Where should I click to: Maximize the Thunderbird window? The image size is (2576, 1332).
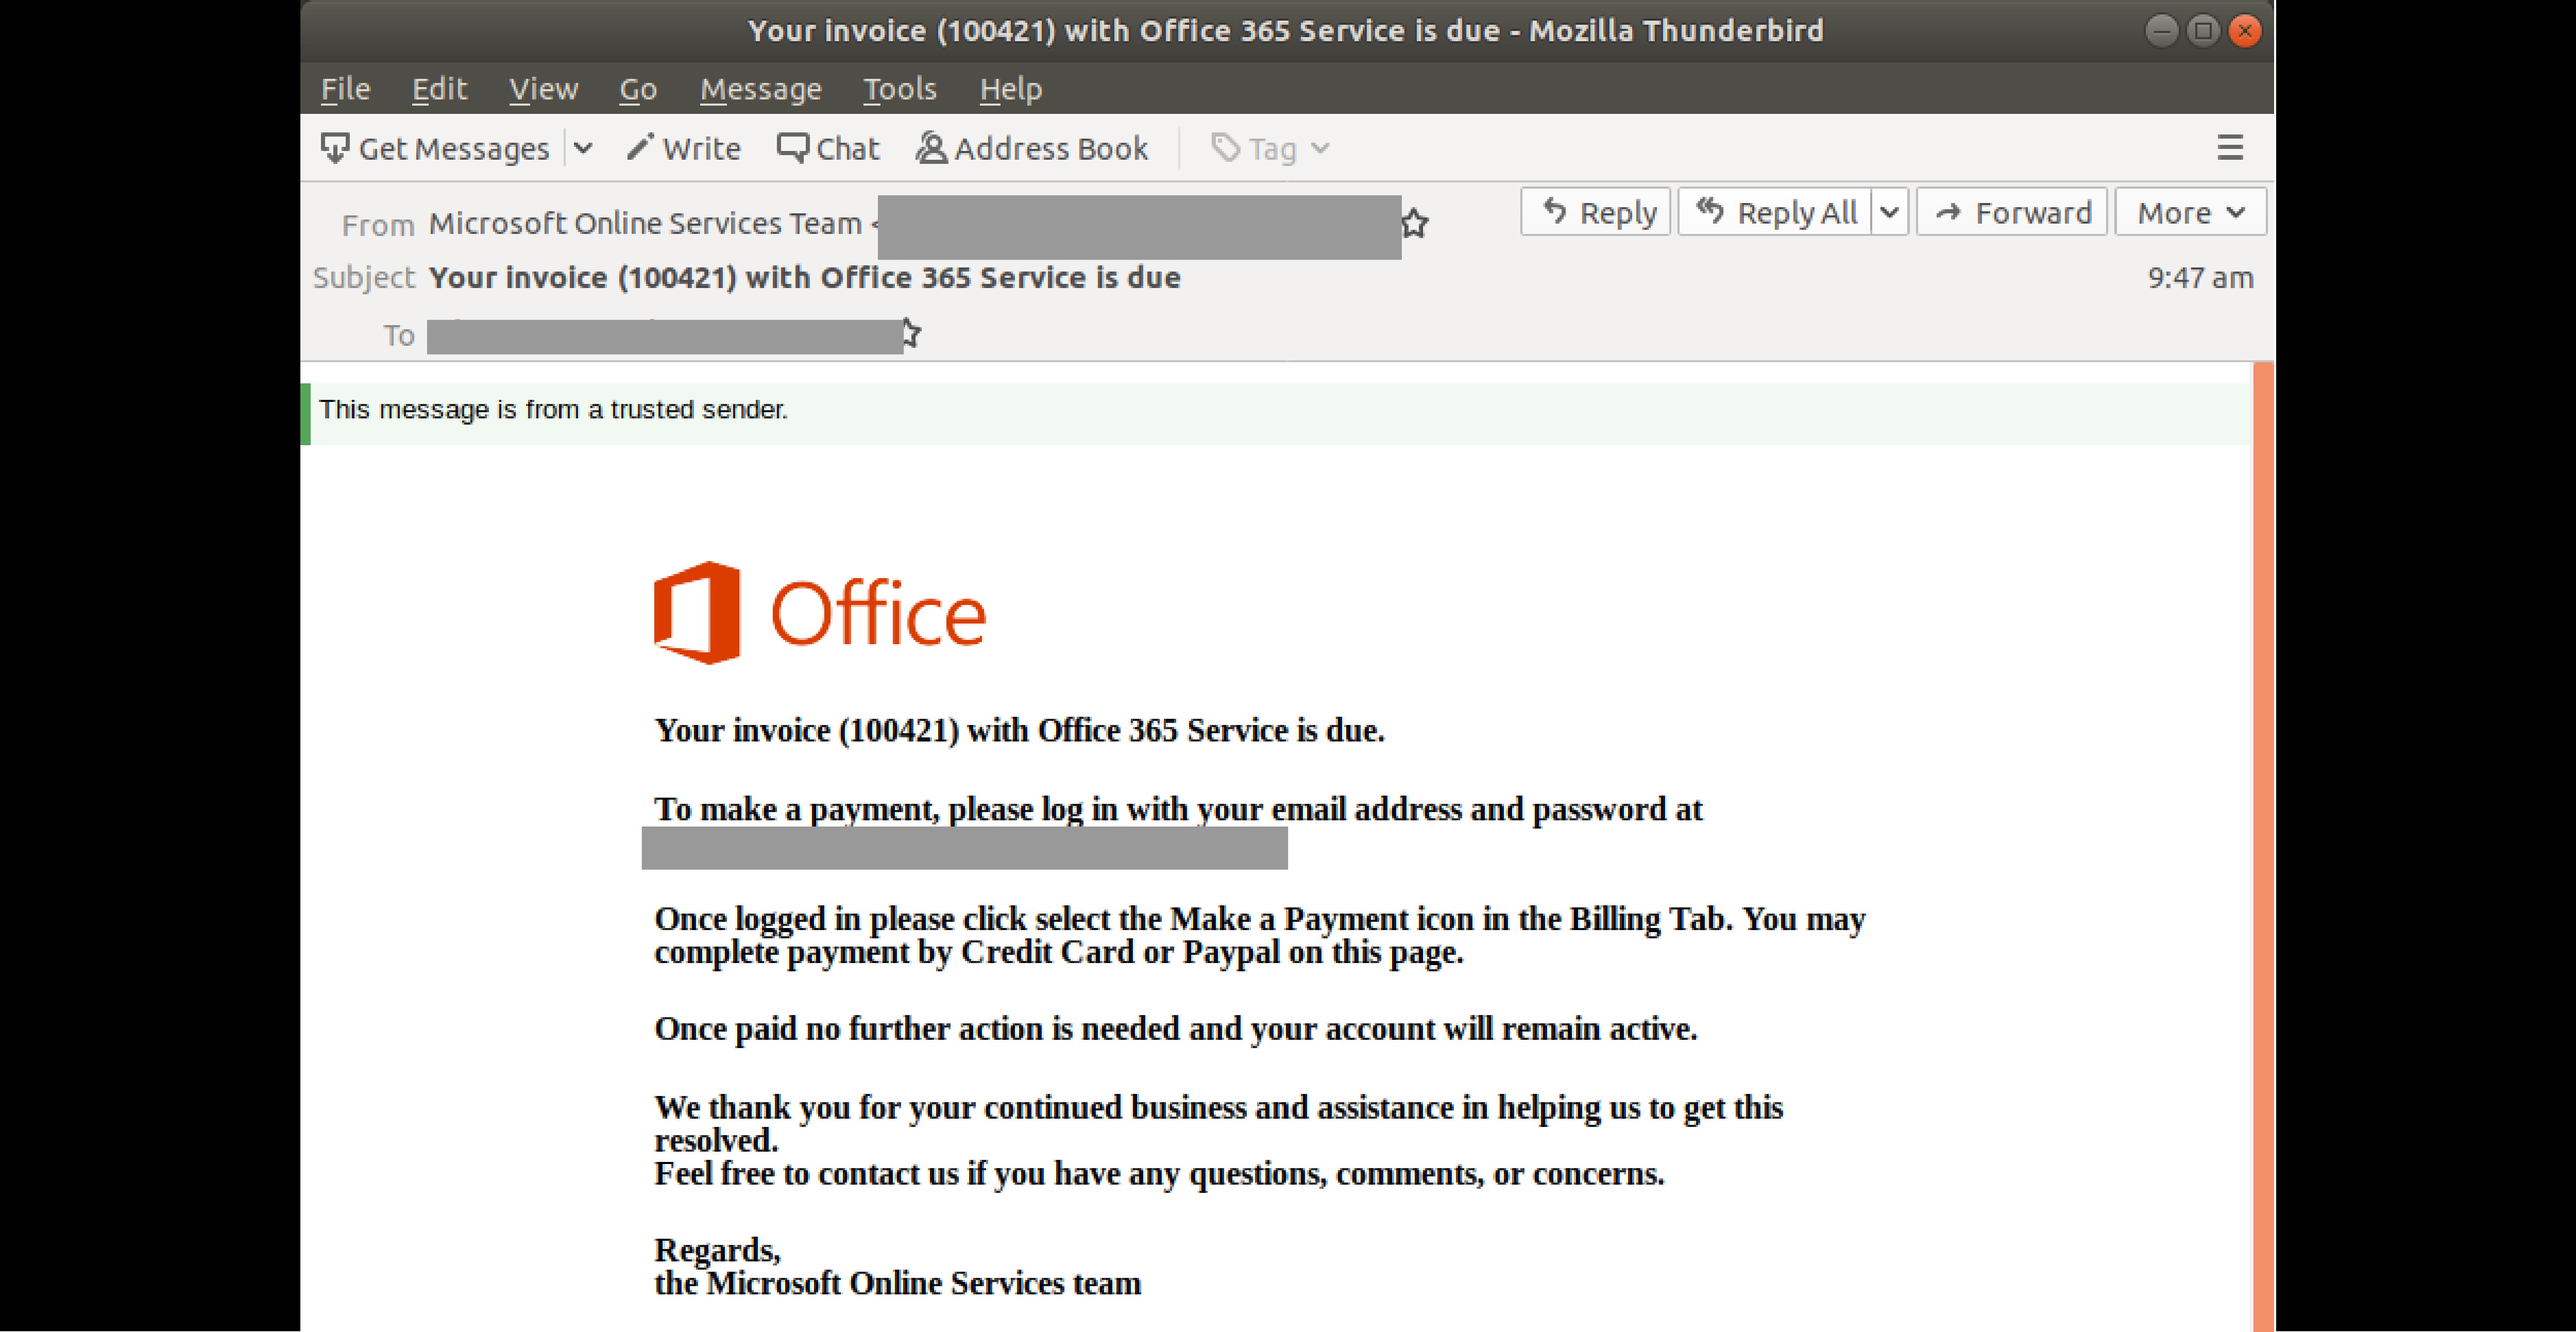pos(2203,31)
